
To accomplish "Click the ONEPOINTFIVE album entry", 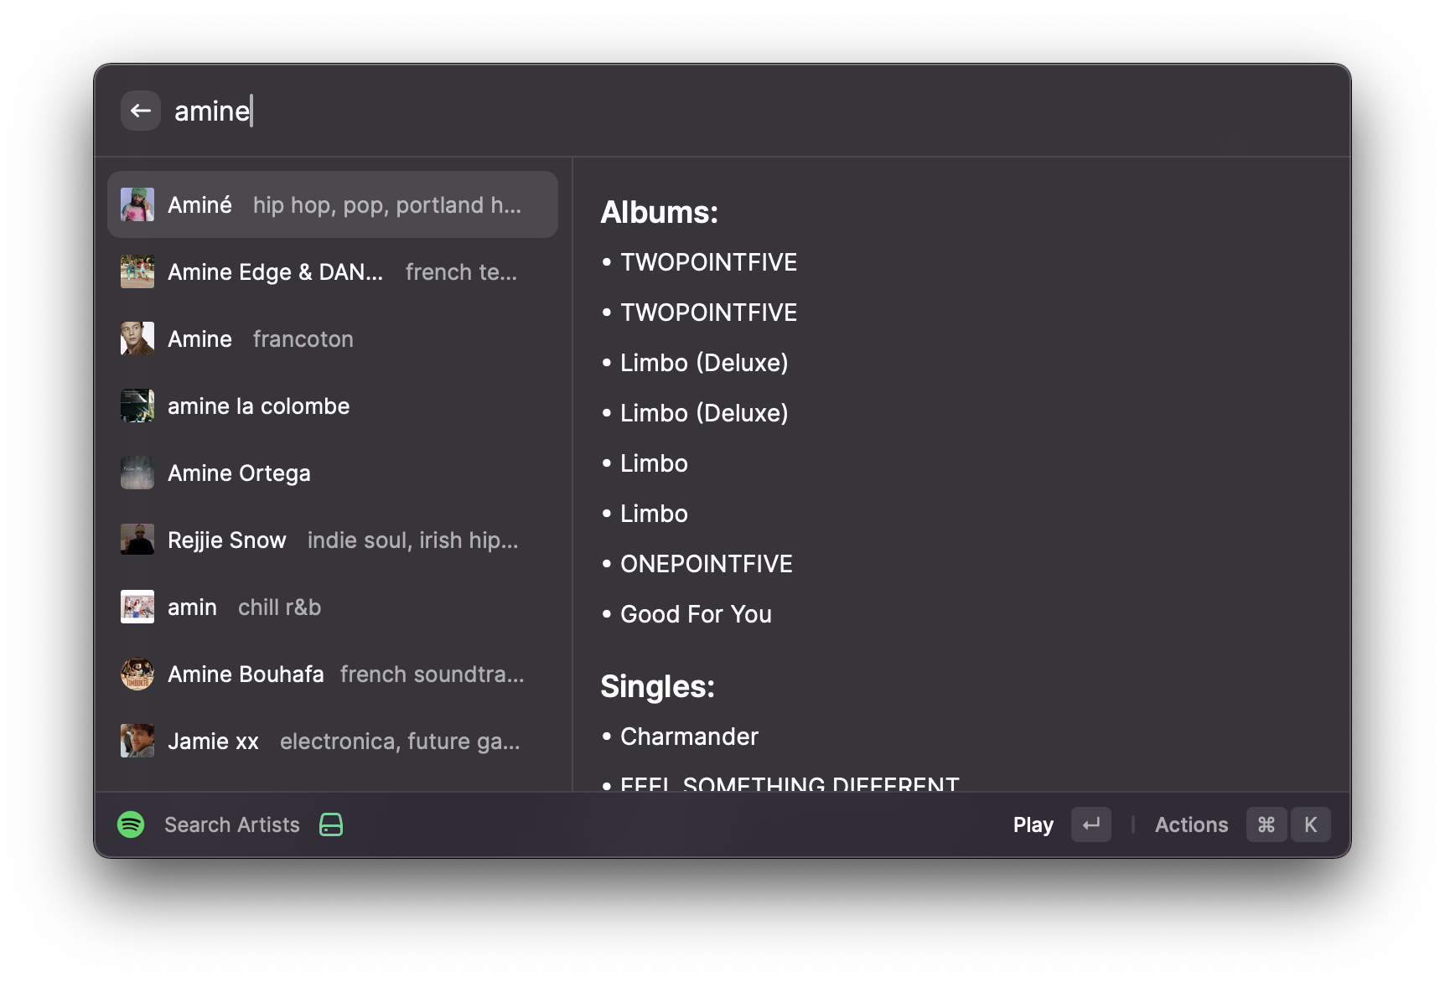I will (706, 564).
